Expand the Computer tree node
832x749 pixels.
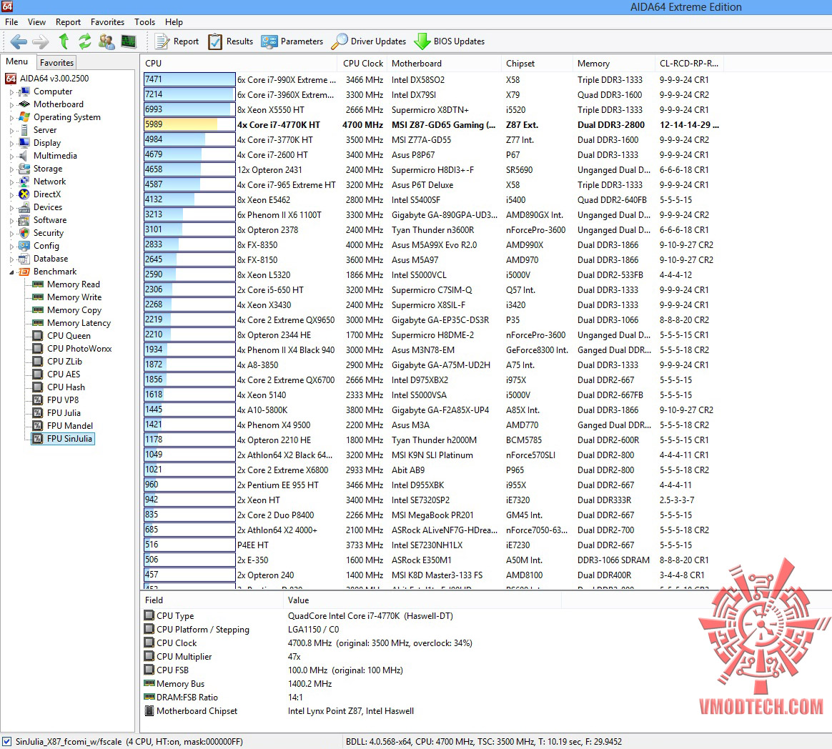[11, 92]
